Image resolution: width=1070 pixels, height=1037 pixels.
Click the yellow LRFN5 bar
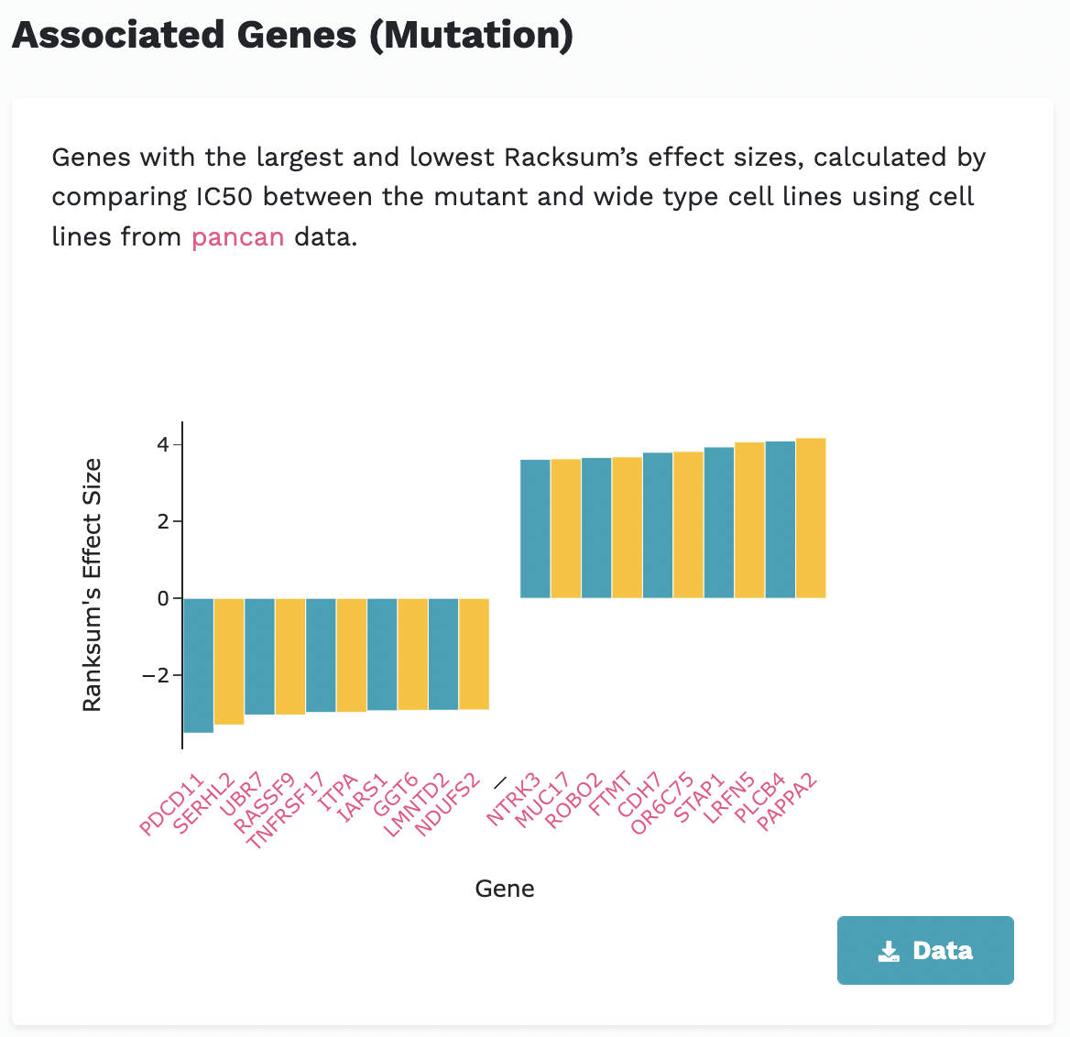(749, 519)
